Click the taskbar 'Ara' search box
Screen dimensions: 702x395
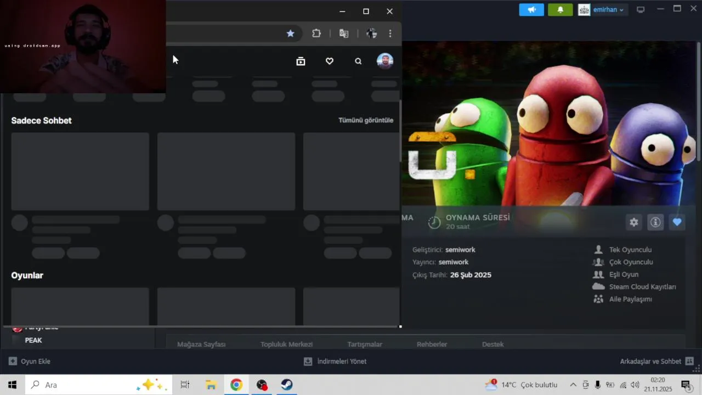(99, 385)
